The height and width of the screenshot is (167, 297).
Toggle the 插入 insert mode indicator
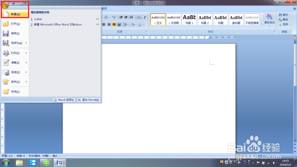click(x=55, y=156)
